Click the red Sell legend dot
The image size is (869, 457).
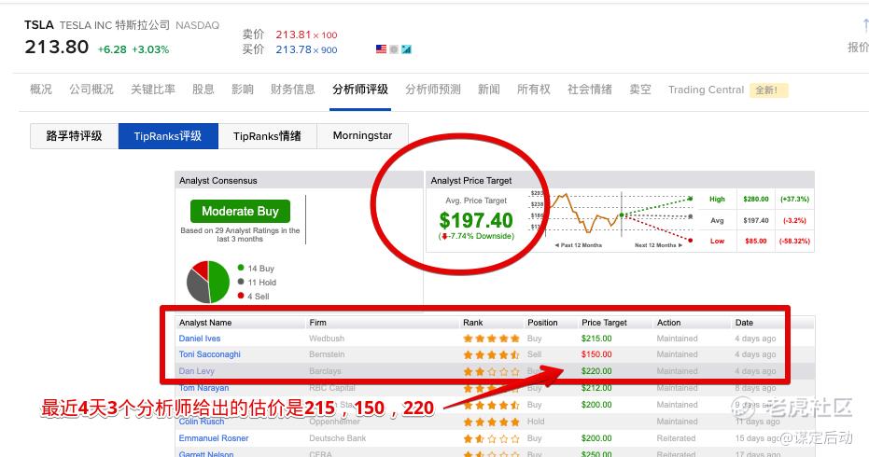click(241, 296)
